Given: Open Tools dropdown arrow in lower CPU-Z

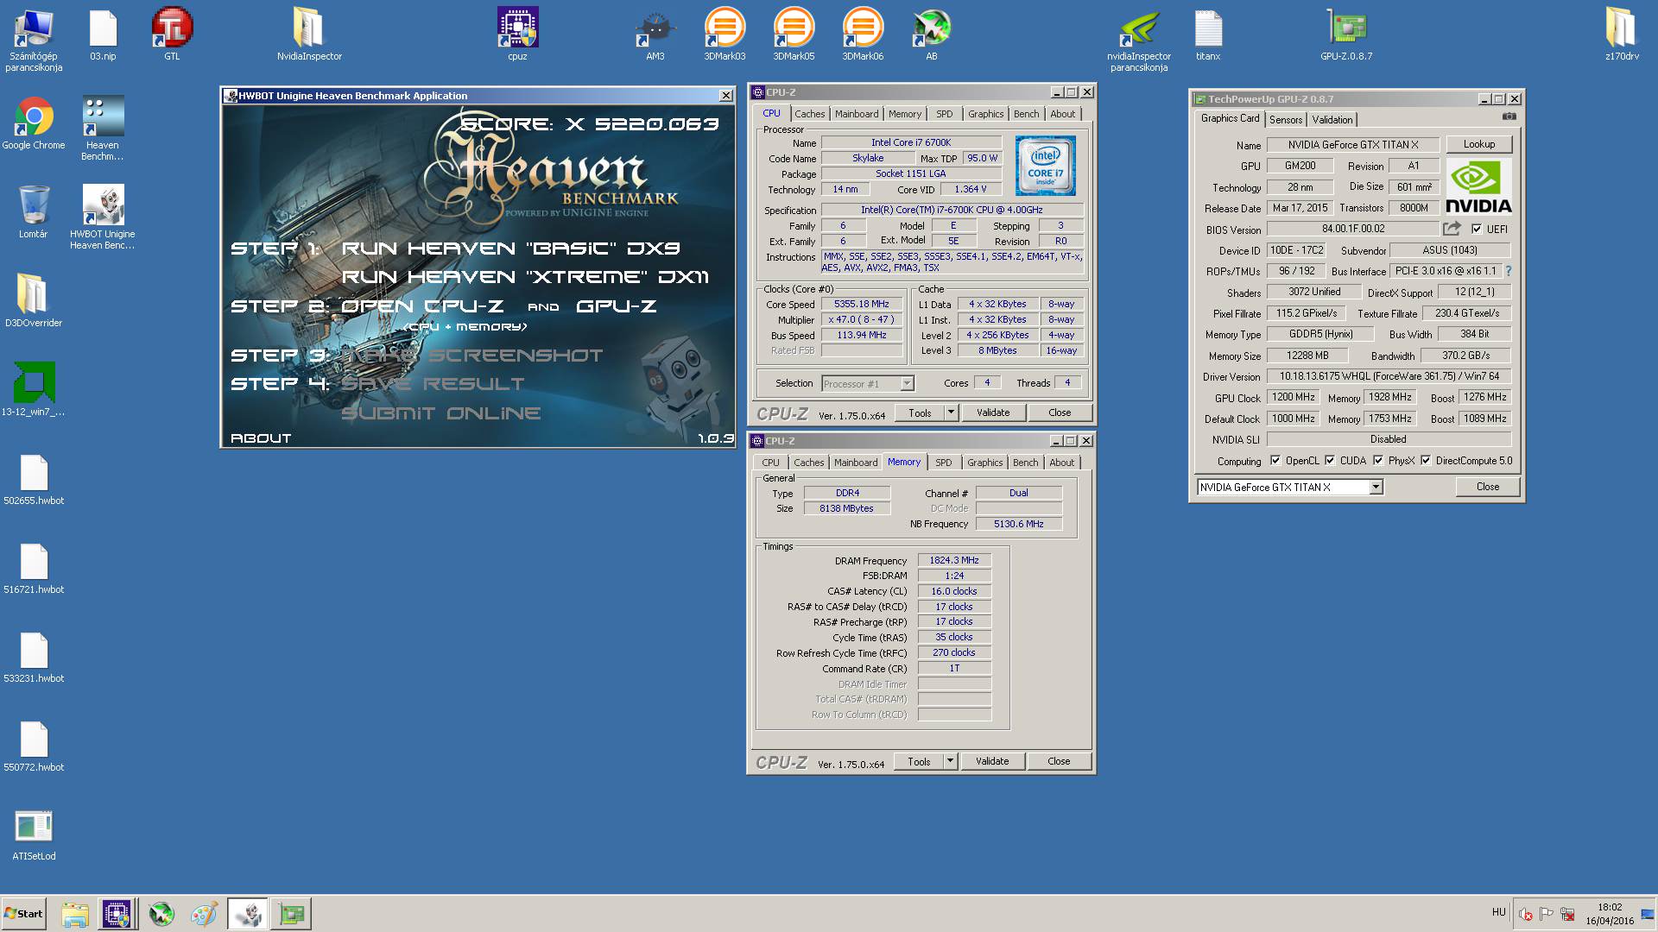Looking at the screenshot, I should point(950,761).
